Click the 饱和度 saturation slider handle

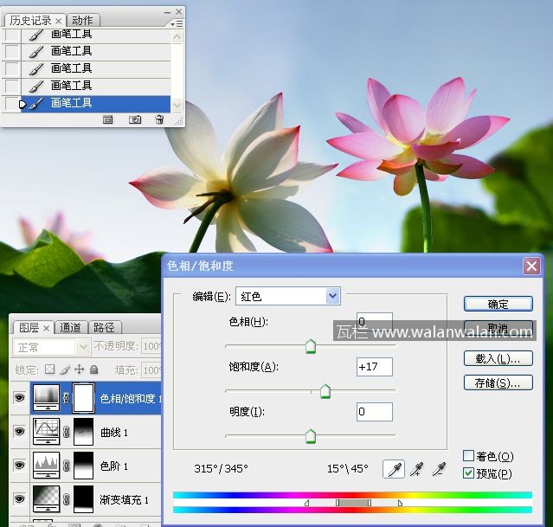point(325,392)
